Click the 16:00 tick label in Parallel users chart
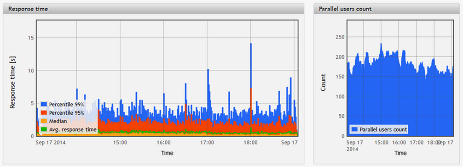 click(x=399, y=142)
